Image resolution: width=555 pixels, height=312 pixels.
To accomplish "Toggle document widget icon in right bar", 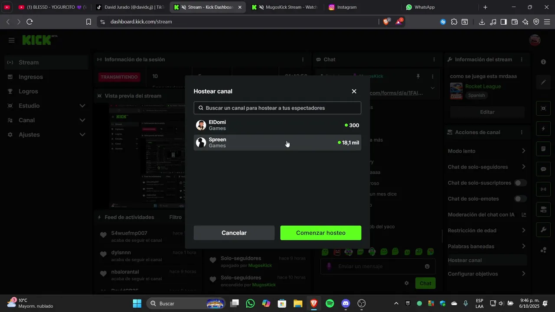I will [543, 149].
